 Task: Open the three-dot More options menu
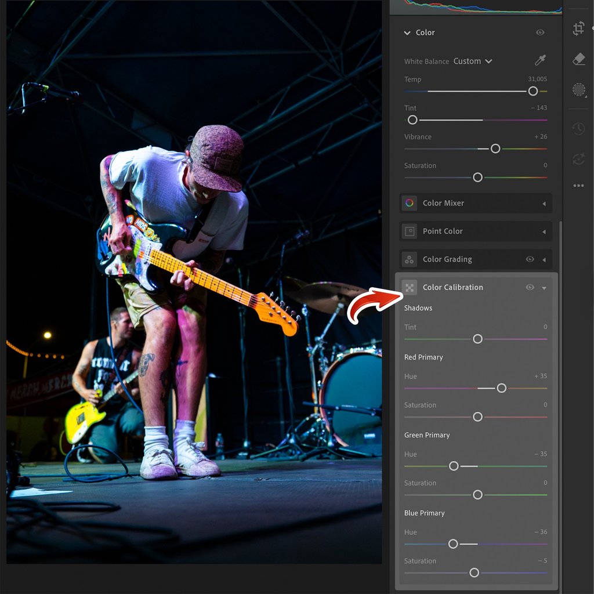(578, 185)
